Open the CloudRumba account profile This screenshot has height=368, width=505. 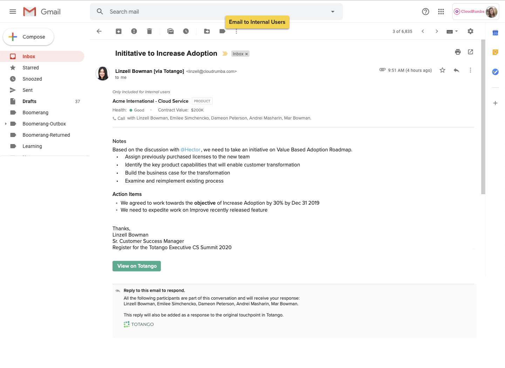tap(476, 12)
